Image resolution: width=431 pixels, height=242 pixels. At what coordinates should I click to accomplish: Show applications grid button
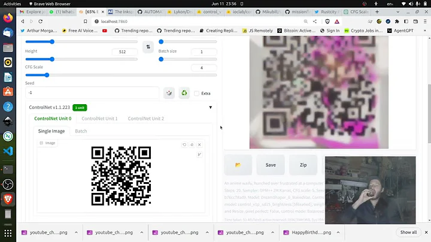[8, 233]
